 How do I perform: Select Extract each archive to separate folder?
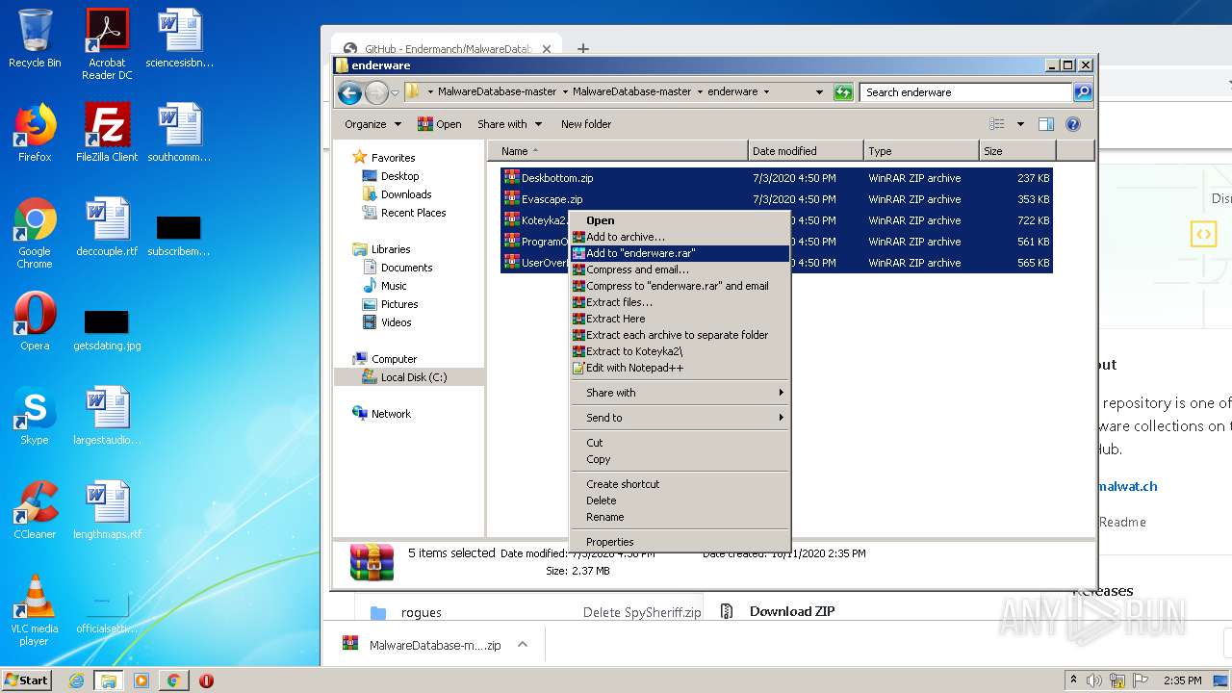(x=680, y=335)
